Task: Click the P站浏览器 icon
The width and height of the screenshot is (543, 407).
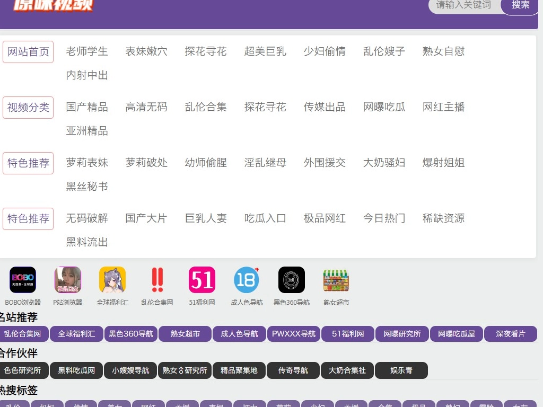Action: (68, 280)
